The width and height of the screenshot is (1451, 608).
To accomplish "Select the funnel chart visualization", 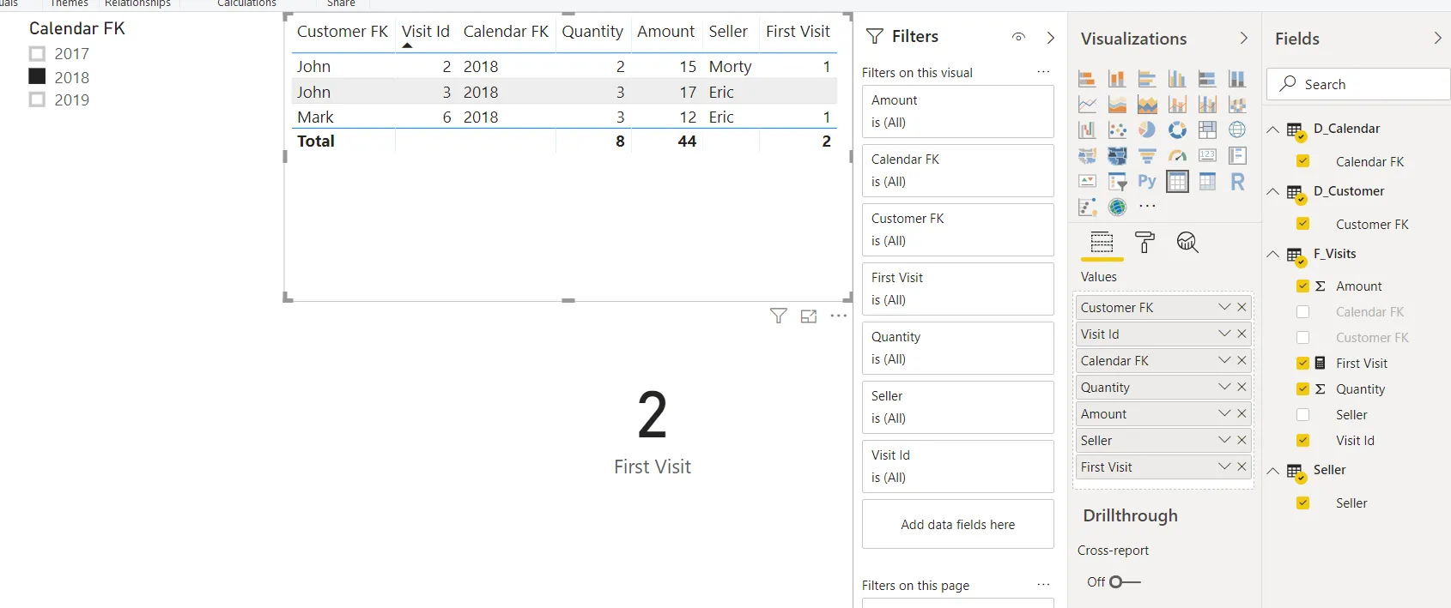I will 1147,155.
